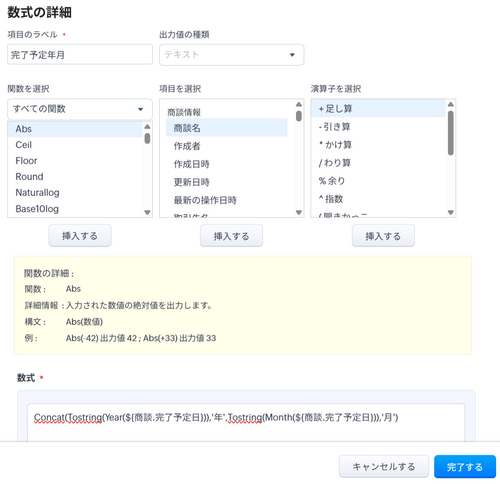
Task: Select the - 引き算 operator
Action: pyautogui.click(x=334, y=127)
